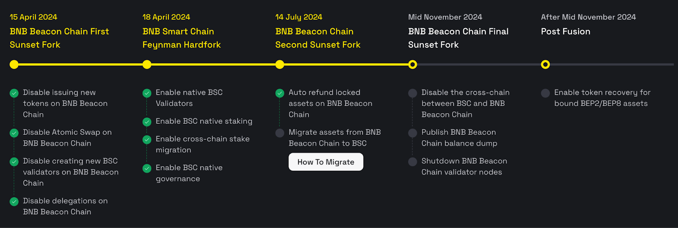Click the check icon beside 'Disable delegations on BNB Beacon Chain'

click(14, 202)
